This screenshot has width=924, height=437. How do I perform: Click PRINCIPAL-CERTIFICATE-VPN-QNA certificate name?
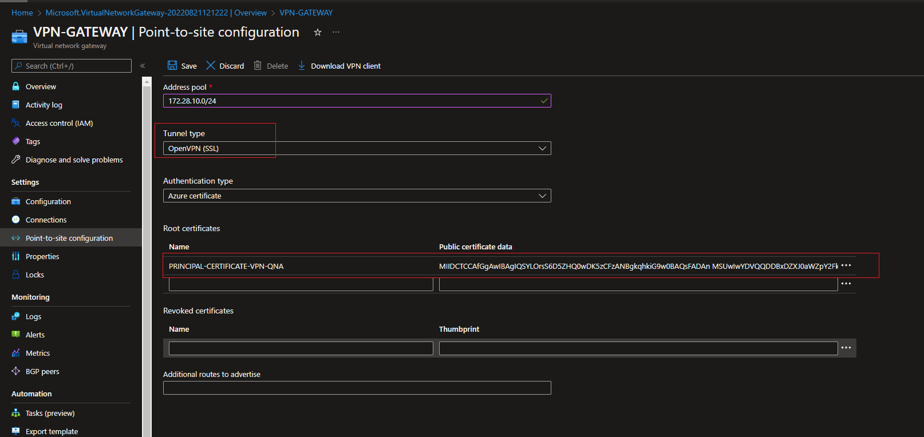click(226, 266)
